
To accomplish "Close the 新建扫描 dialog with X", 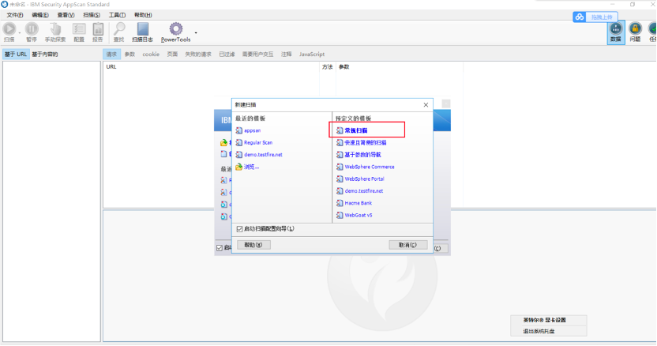I will point(426,105).
